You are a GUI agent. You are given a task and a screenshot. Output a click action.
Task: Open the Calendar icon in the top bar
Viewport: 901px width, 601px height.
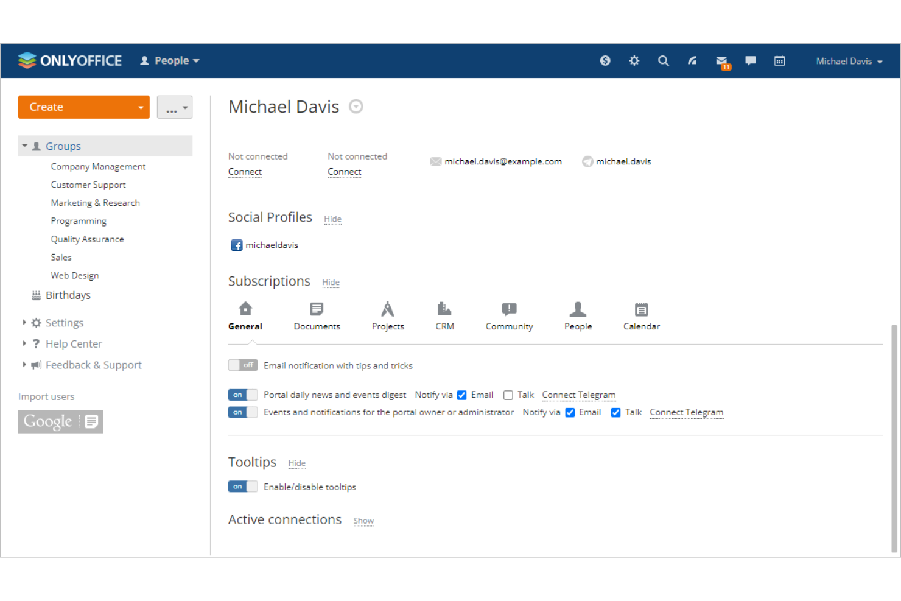(x=780, y=60)
